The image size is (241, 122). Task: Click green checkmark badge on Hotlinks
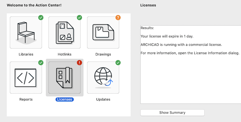click(80, 18)
